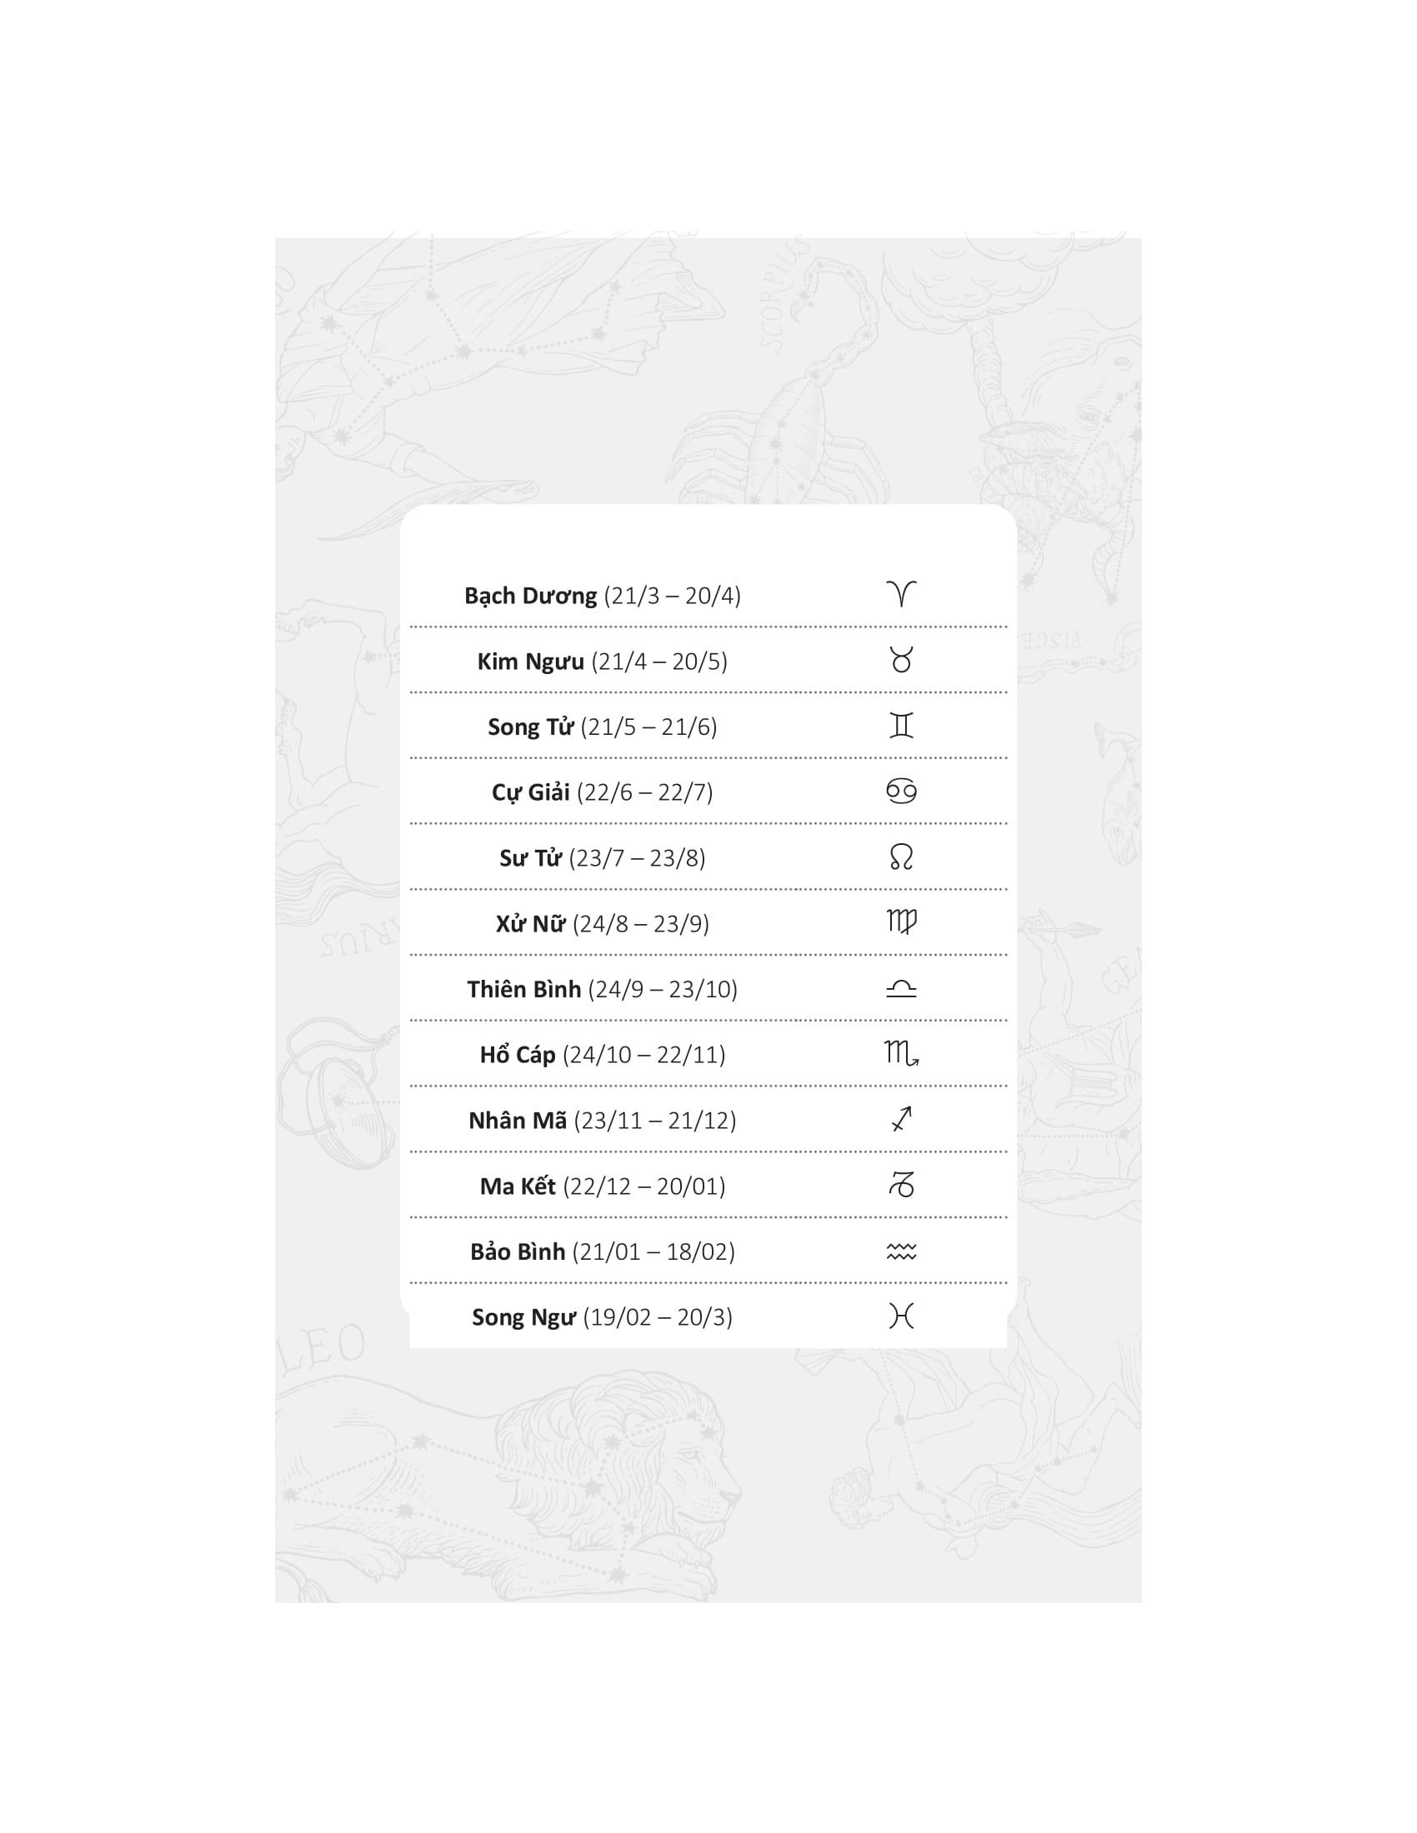This screenshot has height=1833, width=1417.
Task: Select the Nhân Mã (23/11 – 21/12) entry
Action: pos(602,1121)
